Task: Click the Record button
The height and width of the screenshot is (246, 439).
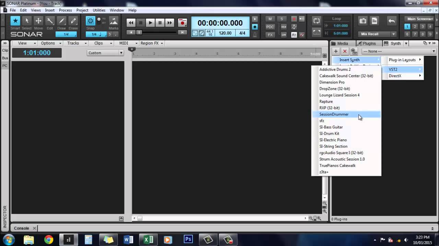Action: tap(182, 23)
